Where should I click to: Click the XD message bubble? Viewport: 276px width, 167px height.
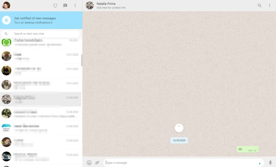coord(248,149)
